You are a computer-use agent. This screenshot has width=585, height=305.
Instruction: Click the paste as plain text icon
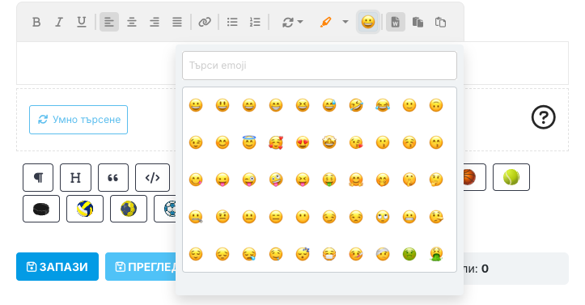coord(441,22)
